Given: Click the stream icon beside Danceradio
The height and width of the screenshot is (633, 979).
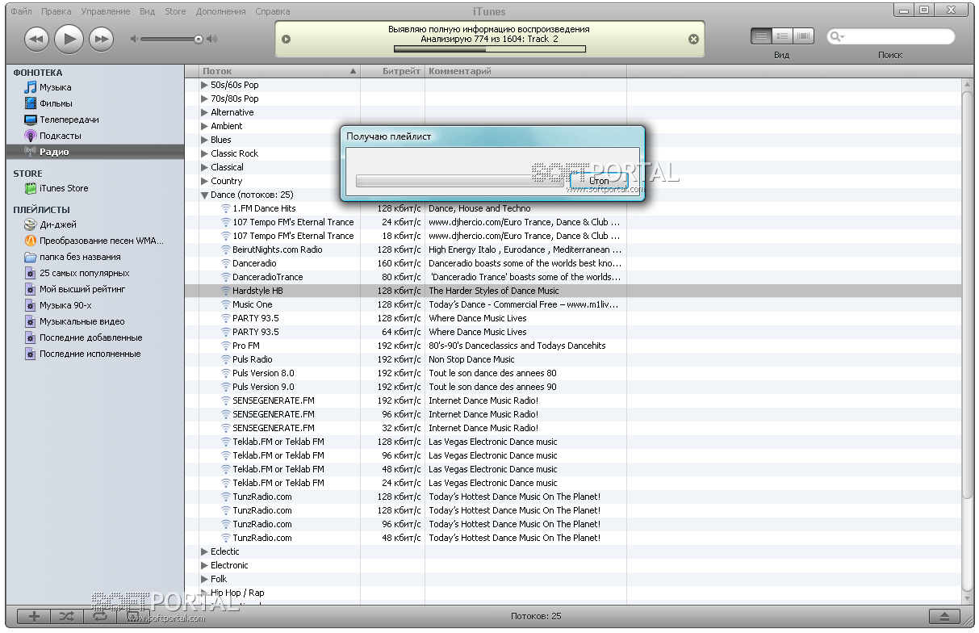Looking at the screenshot, I should pos(226,263).
